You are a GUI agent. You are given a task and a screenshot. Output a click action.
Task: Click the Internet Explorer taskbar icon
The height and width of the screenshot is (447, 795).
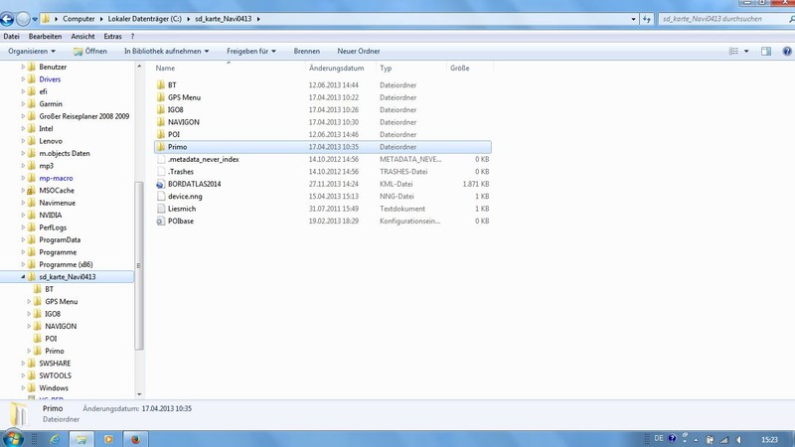pyautogui.click(x=54, y=438)
